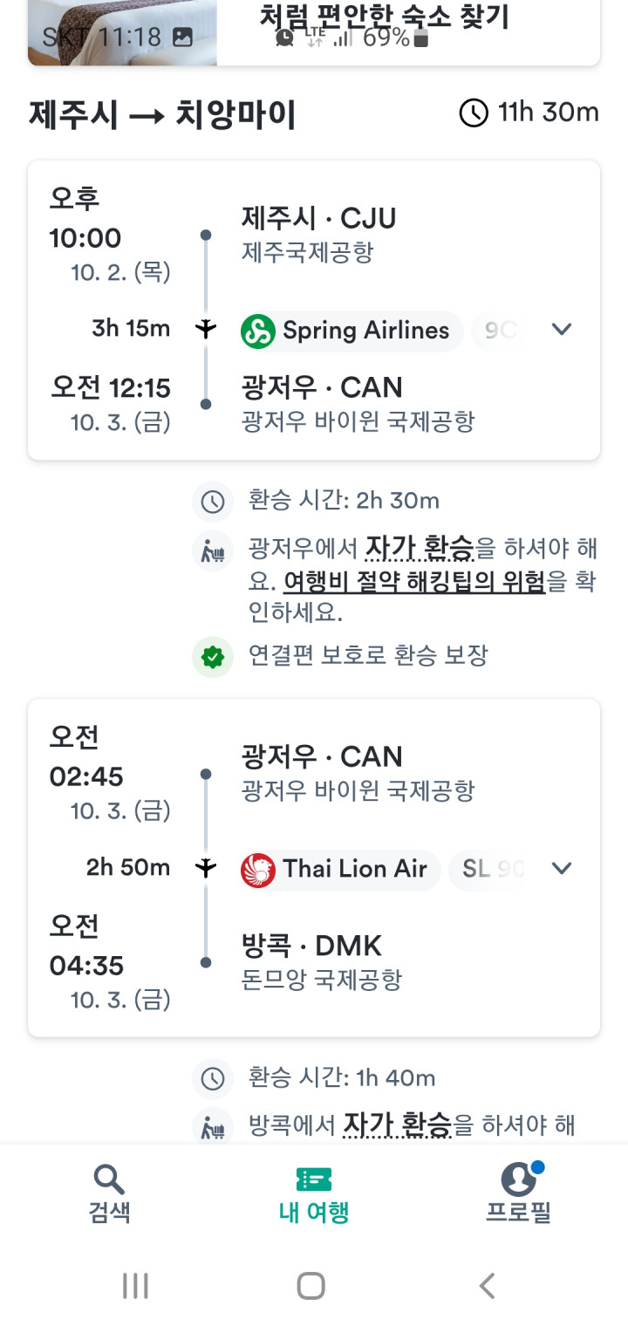This screenshot has width=628, height=1326.
Task: Tap the Android back navigation button
Action: pos(488,1285)
